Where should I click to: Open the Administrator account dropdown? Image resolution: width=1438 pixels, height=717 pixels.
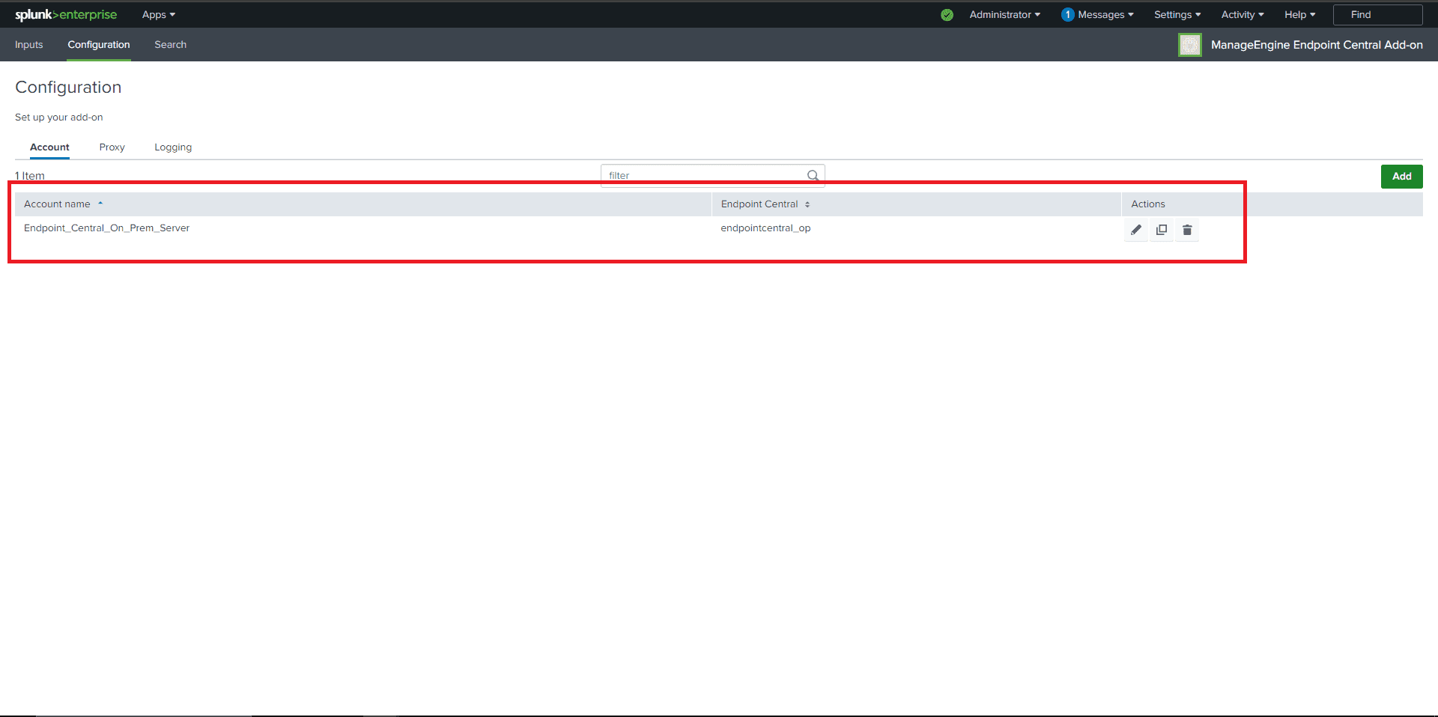pyautogui.click(x=1004, y=14)
